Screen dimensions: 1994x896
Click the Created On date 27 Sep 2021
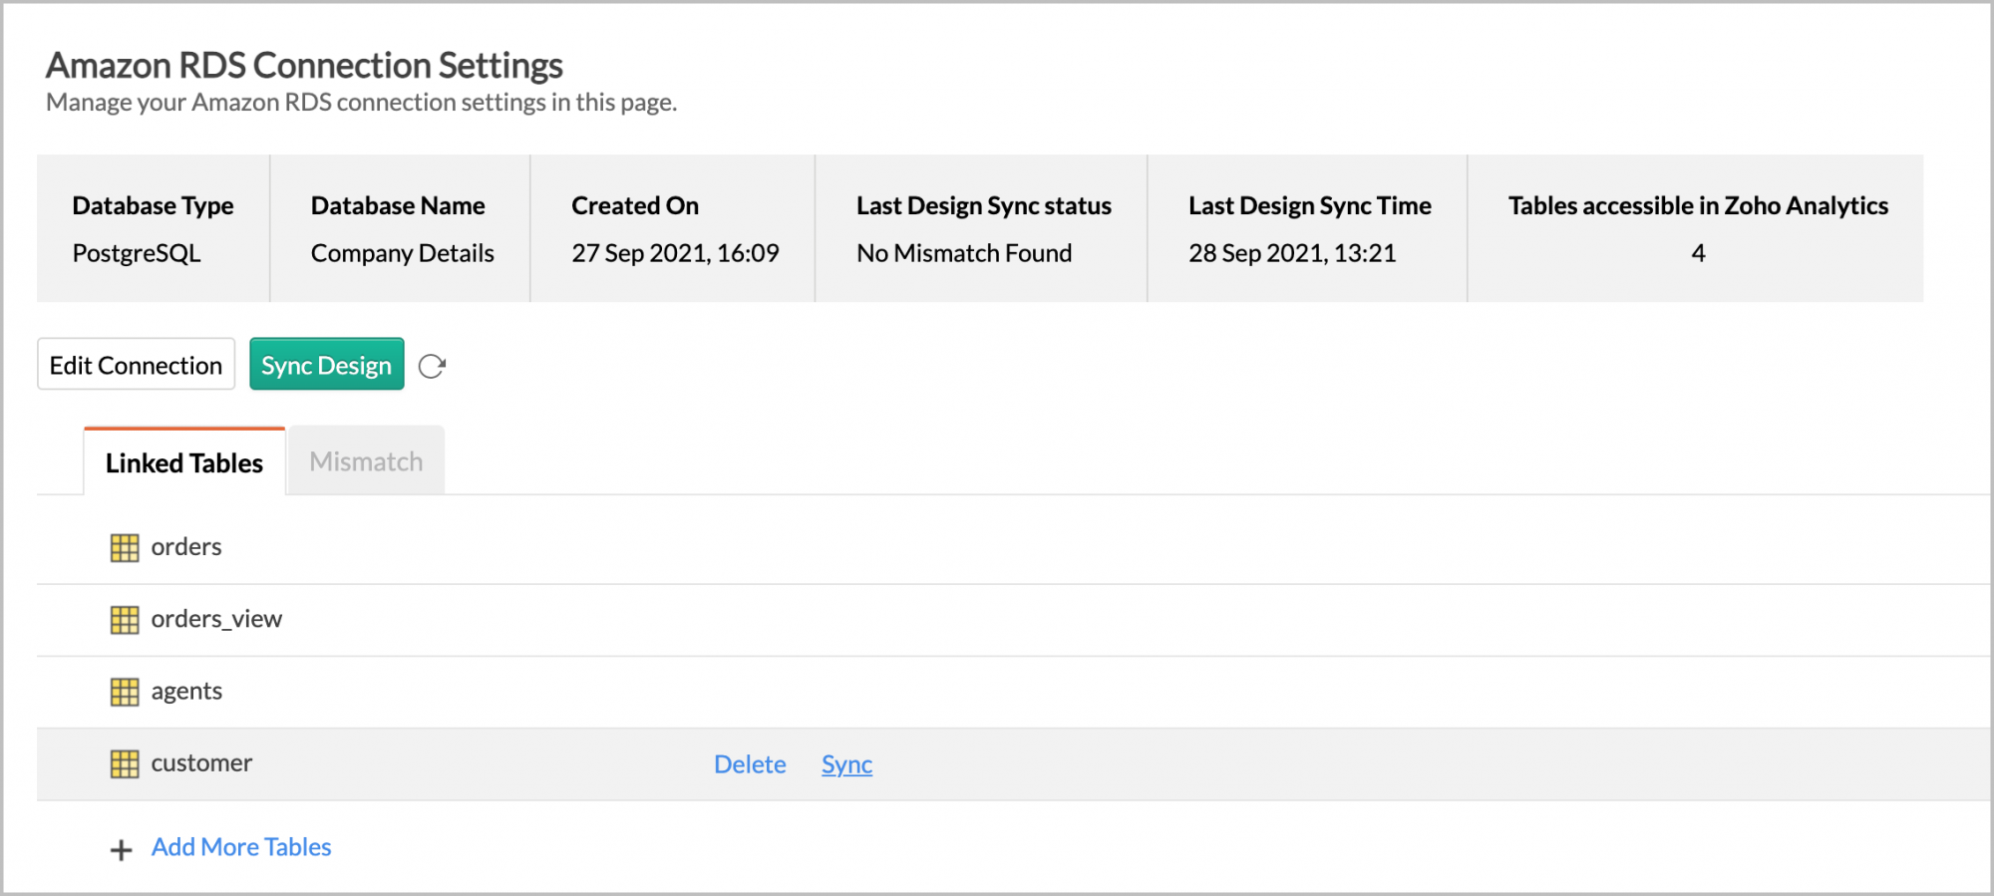675,253
